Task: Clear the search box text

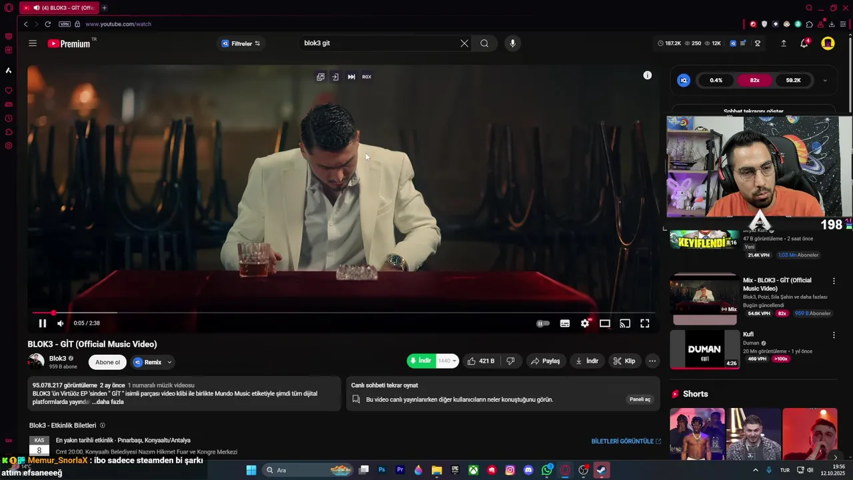Action: pos(464,43)
